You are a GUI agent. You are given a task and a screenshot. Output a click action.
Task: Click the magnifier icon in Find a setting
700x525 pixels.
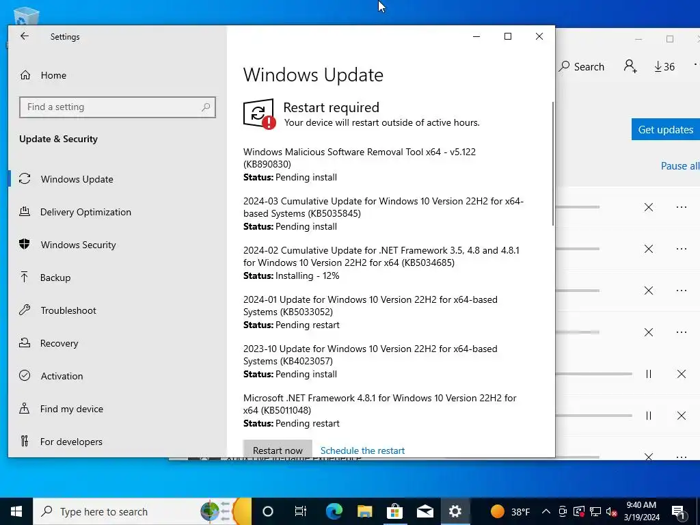(x=205, y=107)
